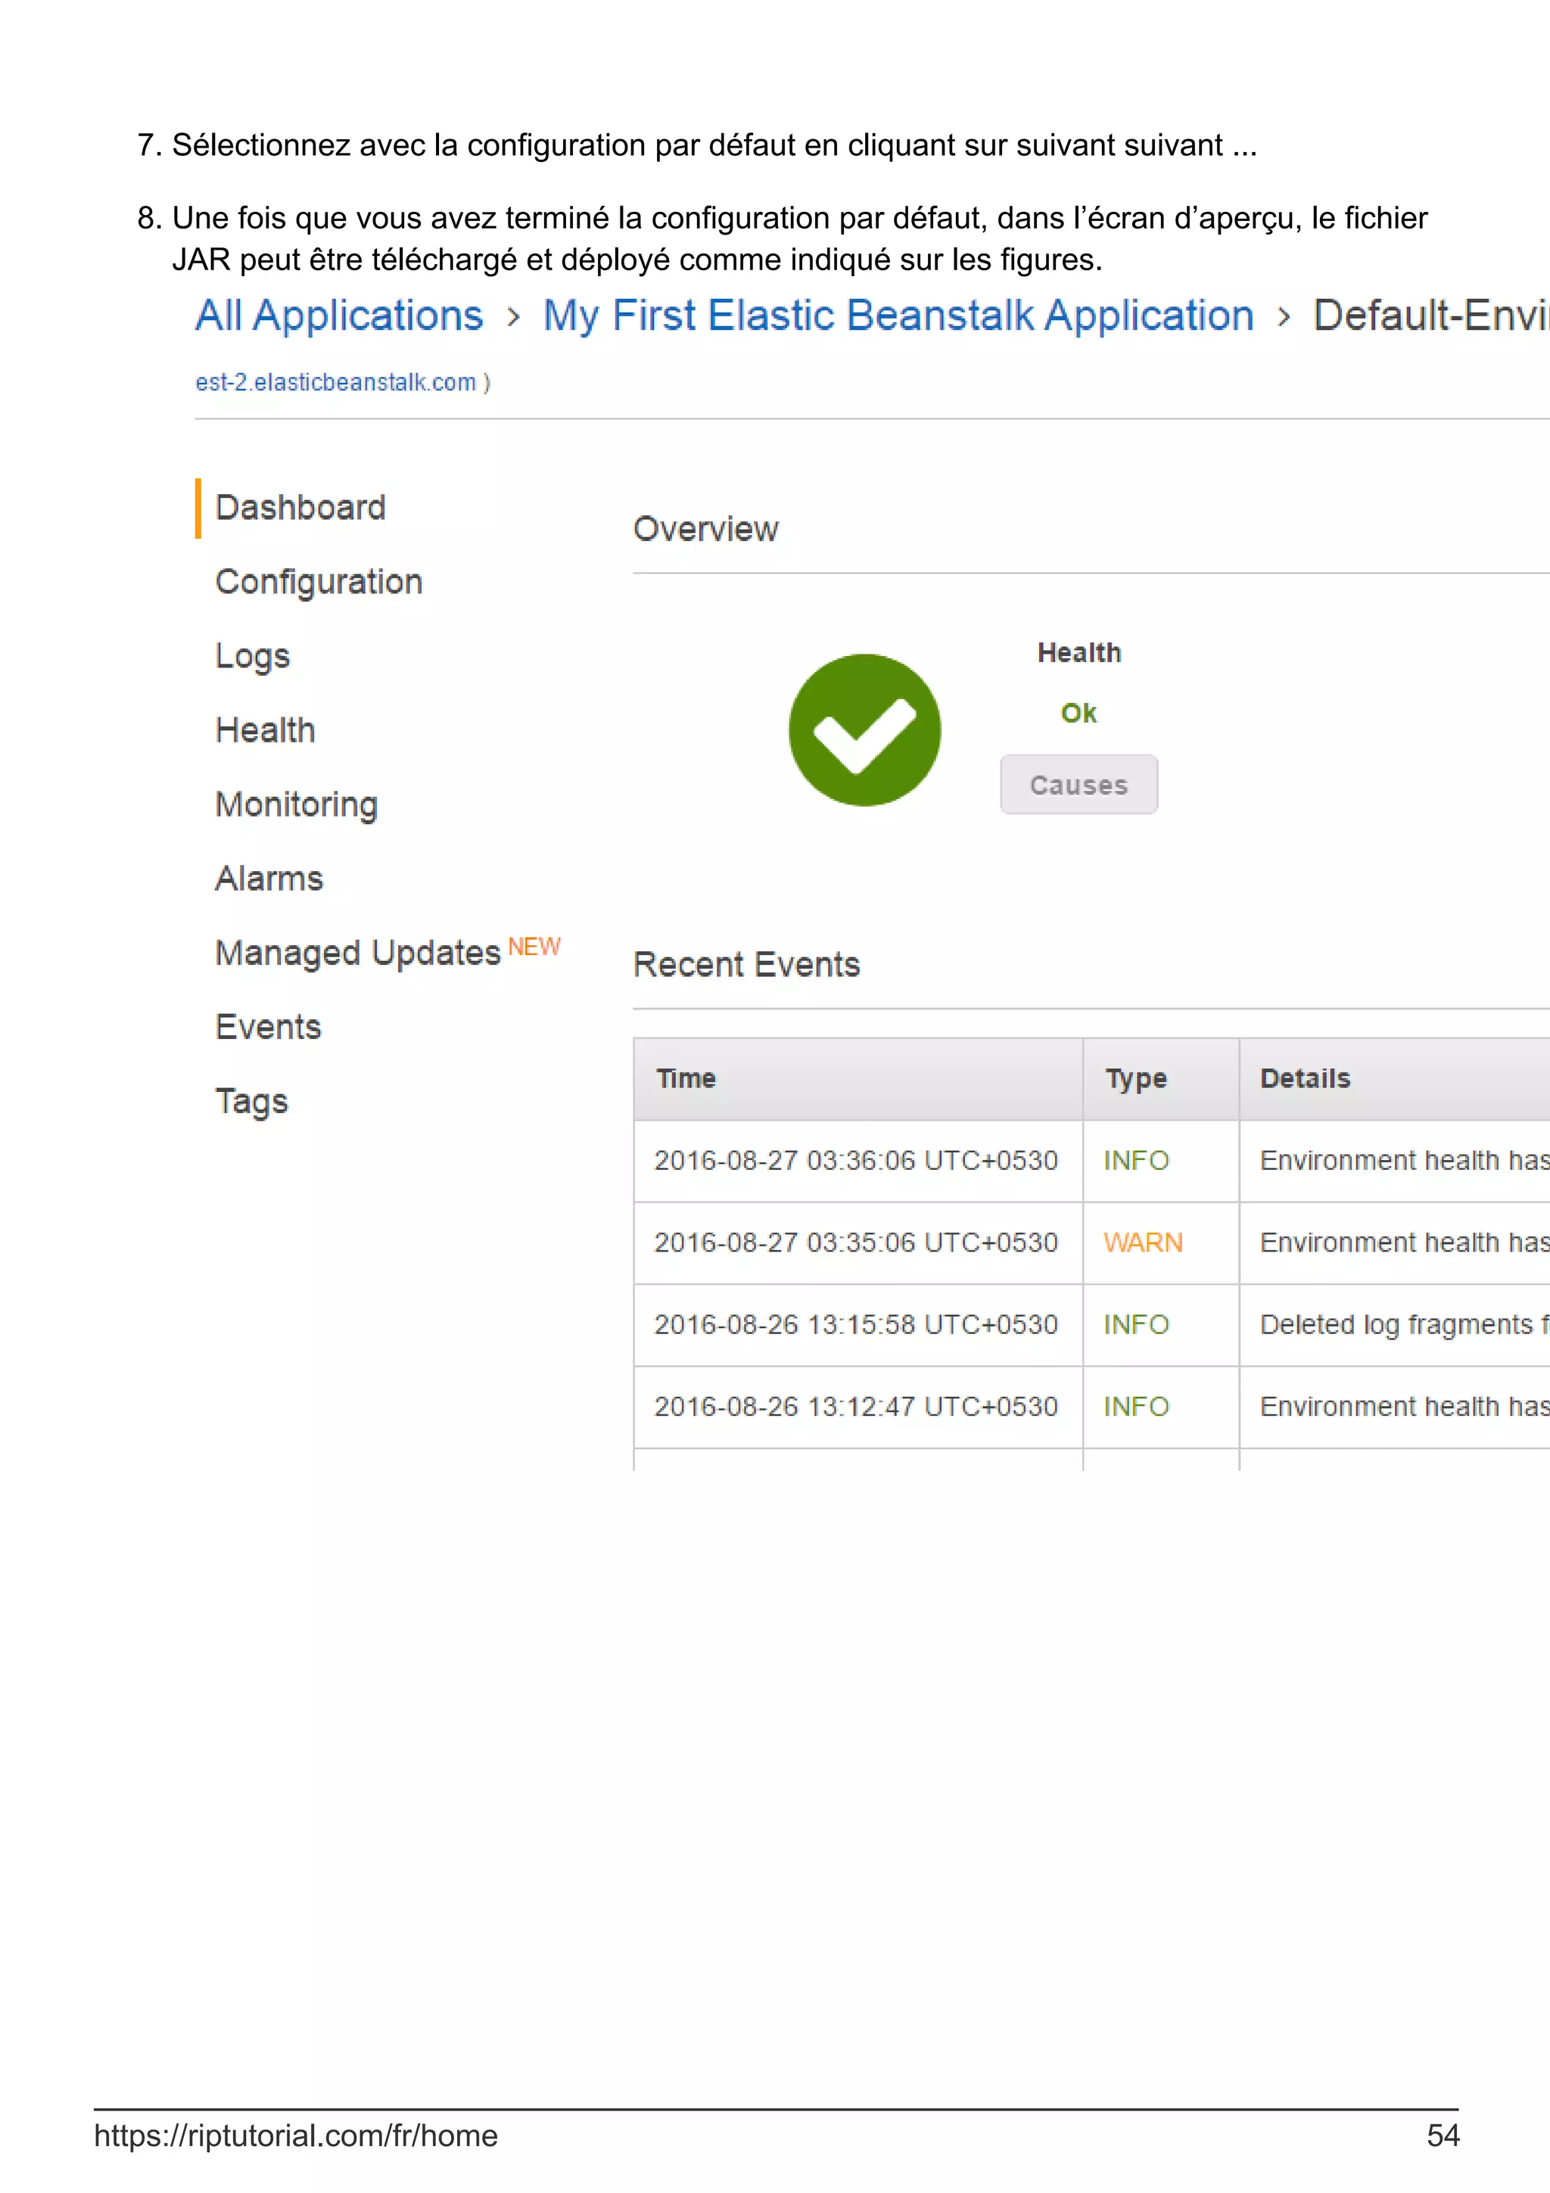Click the NEW badge beside Managed Updates
This screenshot has height=2193, width=1550.
tap(534, 947)
